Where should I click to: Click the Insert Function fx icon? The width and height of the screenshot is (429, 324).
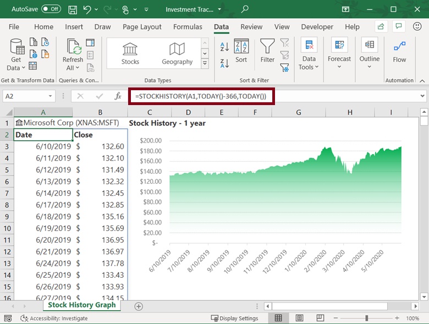click(x=118, y=96)
